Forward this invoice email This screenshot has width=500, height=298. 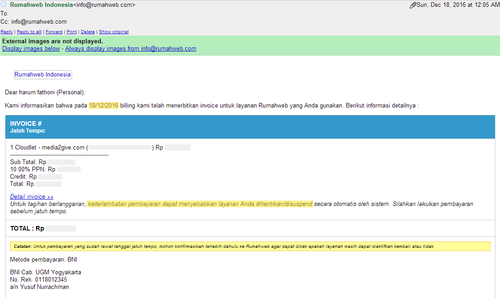point(54,32)
